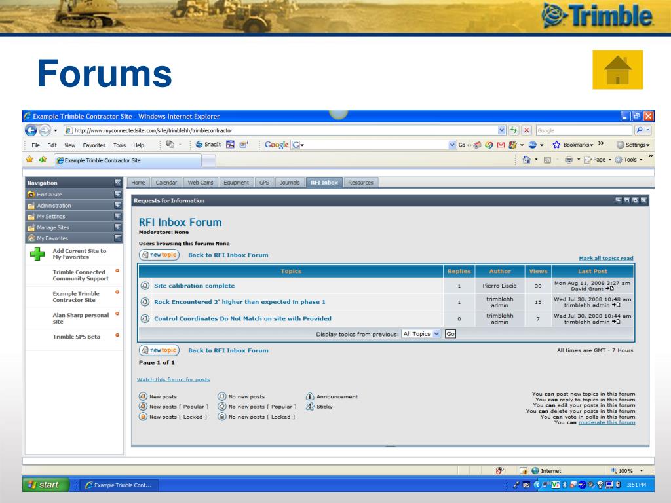671x503 pixels.
Task: Expand the Manage Sites navigation section
Action: pyautogui.click(x=118, y=227)
